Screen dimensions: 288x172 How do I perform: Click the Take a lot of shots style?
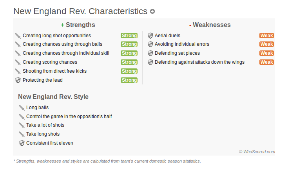pyautogui.click(x=45, y=125)
